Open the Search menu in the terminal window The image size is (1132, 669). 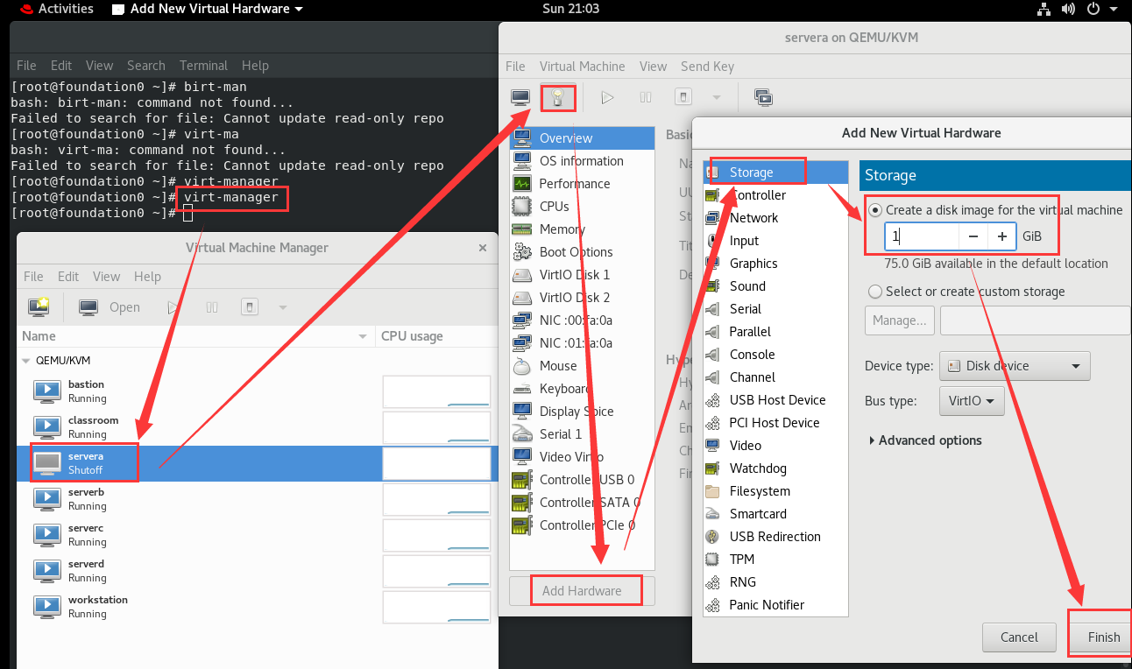145,66
